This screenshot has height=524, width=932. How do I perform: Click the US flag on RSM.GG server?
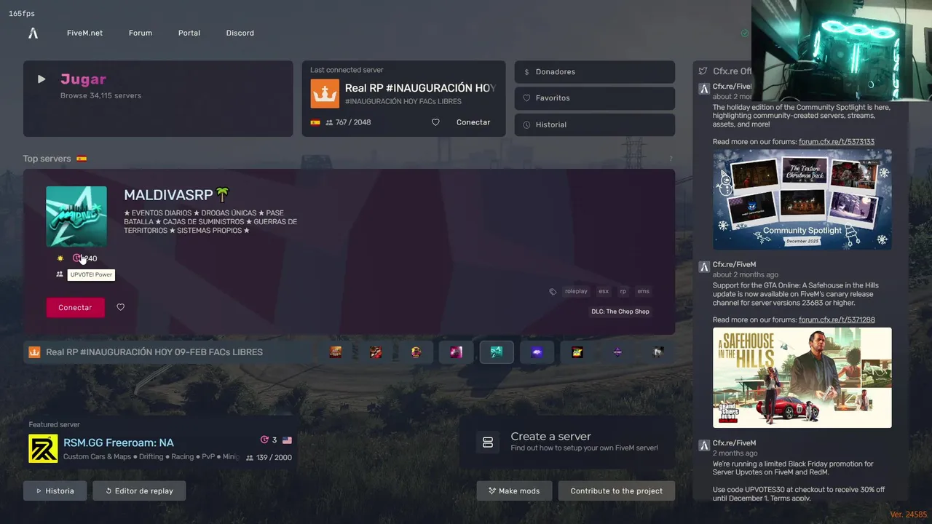[x=287, y=440]
